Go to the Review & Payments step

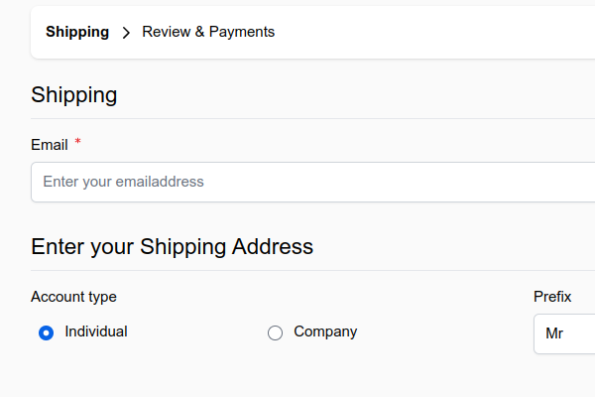(208, 32)
